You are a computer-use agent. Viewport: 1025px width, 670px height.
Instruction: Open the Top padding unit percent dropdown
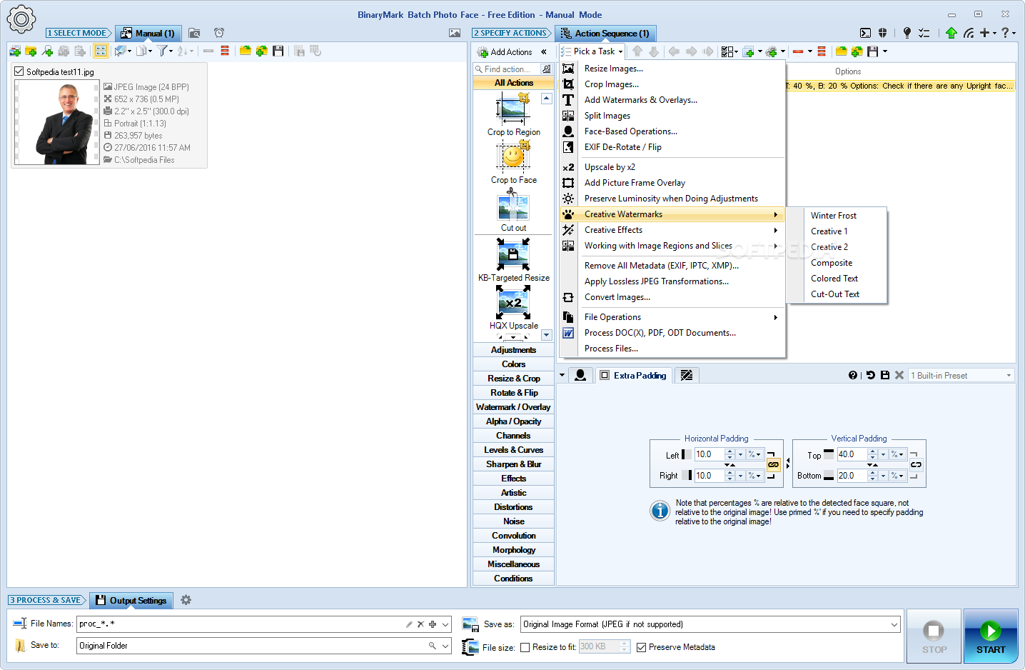tap(897, 454)
